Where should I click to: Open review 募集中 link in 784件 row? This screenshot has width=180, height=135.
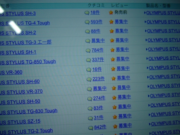(x=122, y=49)
